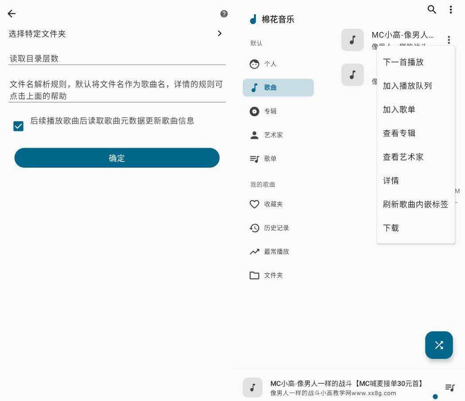Go back with the left arrow icon
This screenshot has width=465, height=401.
(12, 14)
